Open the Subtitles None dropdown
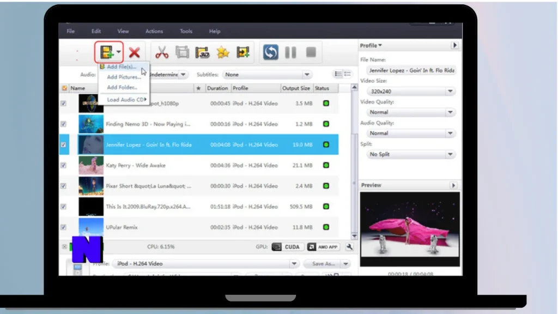This screenshot has height=314, width=558. point(266,74)
